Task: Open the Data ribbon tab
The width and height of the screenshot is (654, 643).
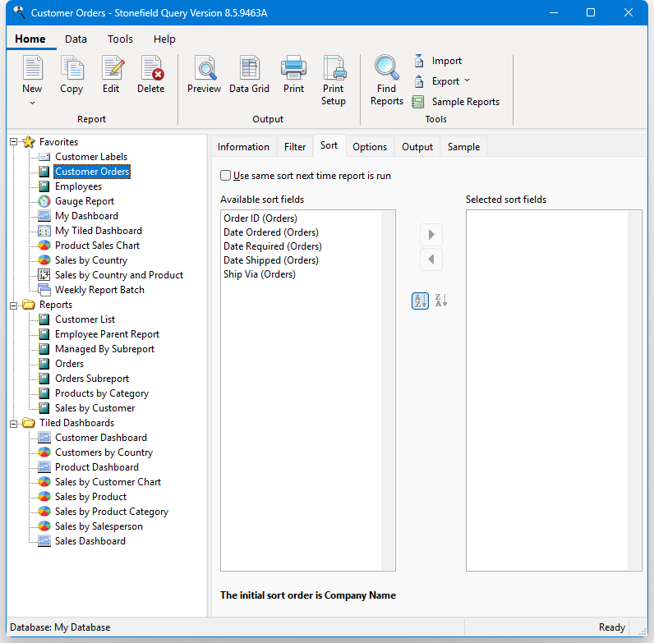Action: tap(76, 39)
